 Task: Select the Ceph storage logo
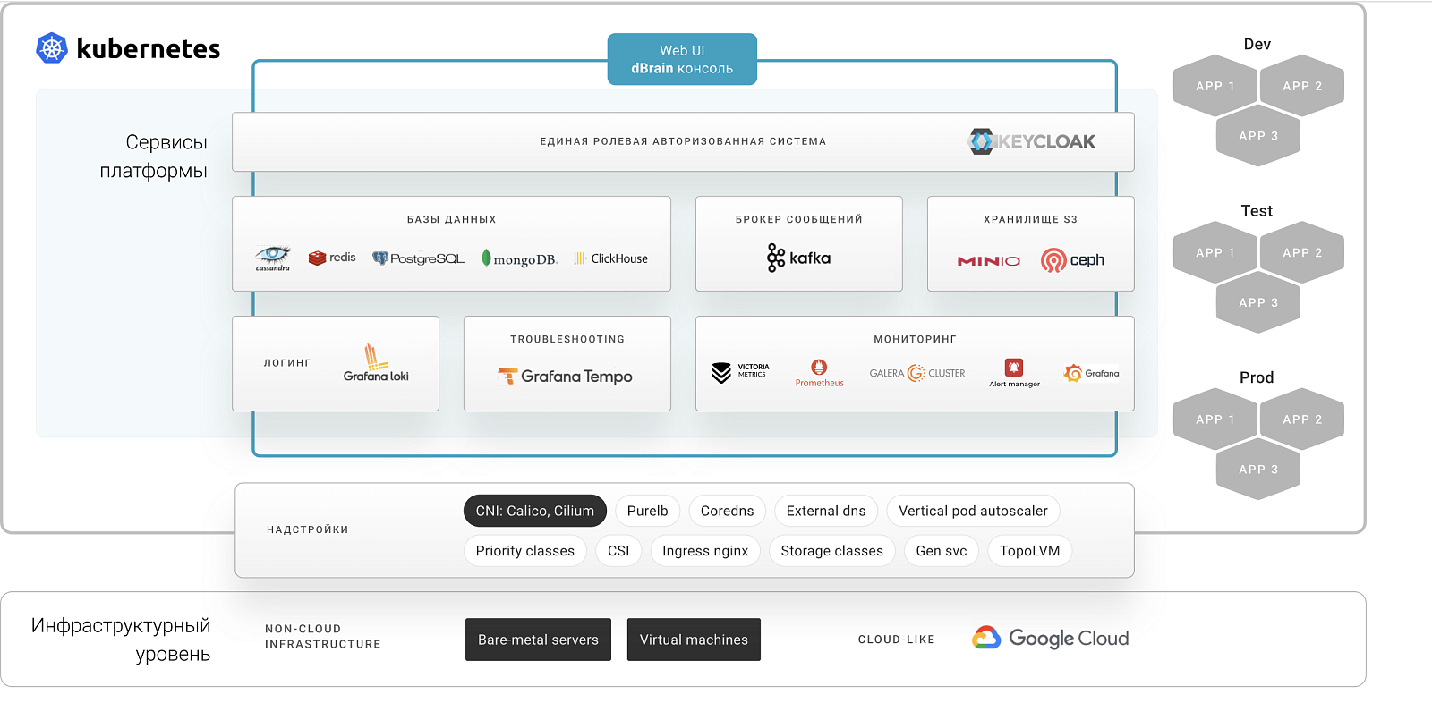pos(1072,260)
